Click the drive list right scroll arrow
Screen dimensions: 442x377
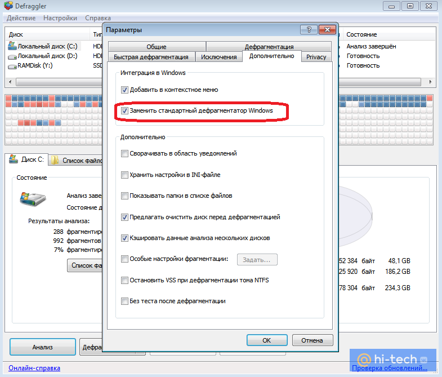430,82
